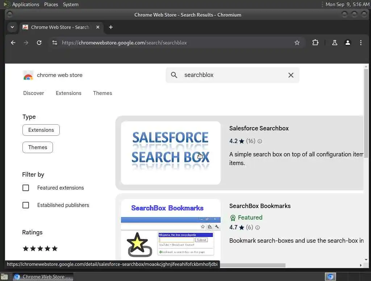Image resolution: width=371 pixels, height=281 pixels.
Task: Filter type by Extensions button
Action: 41,130
